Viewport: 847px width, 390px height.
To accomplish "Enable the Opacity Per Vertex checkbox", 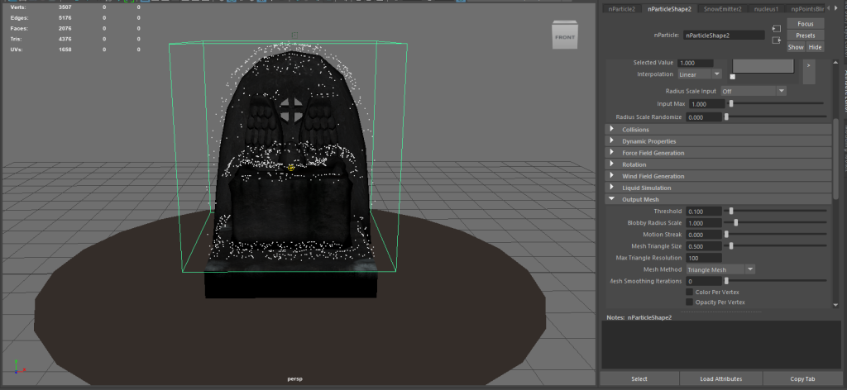I will point(689,302).
